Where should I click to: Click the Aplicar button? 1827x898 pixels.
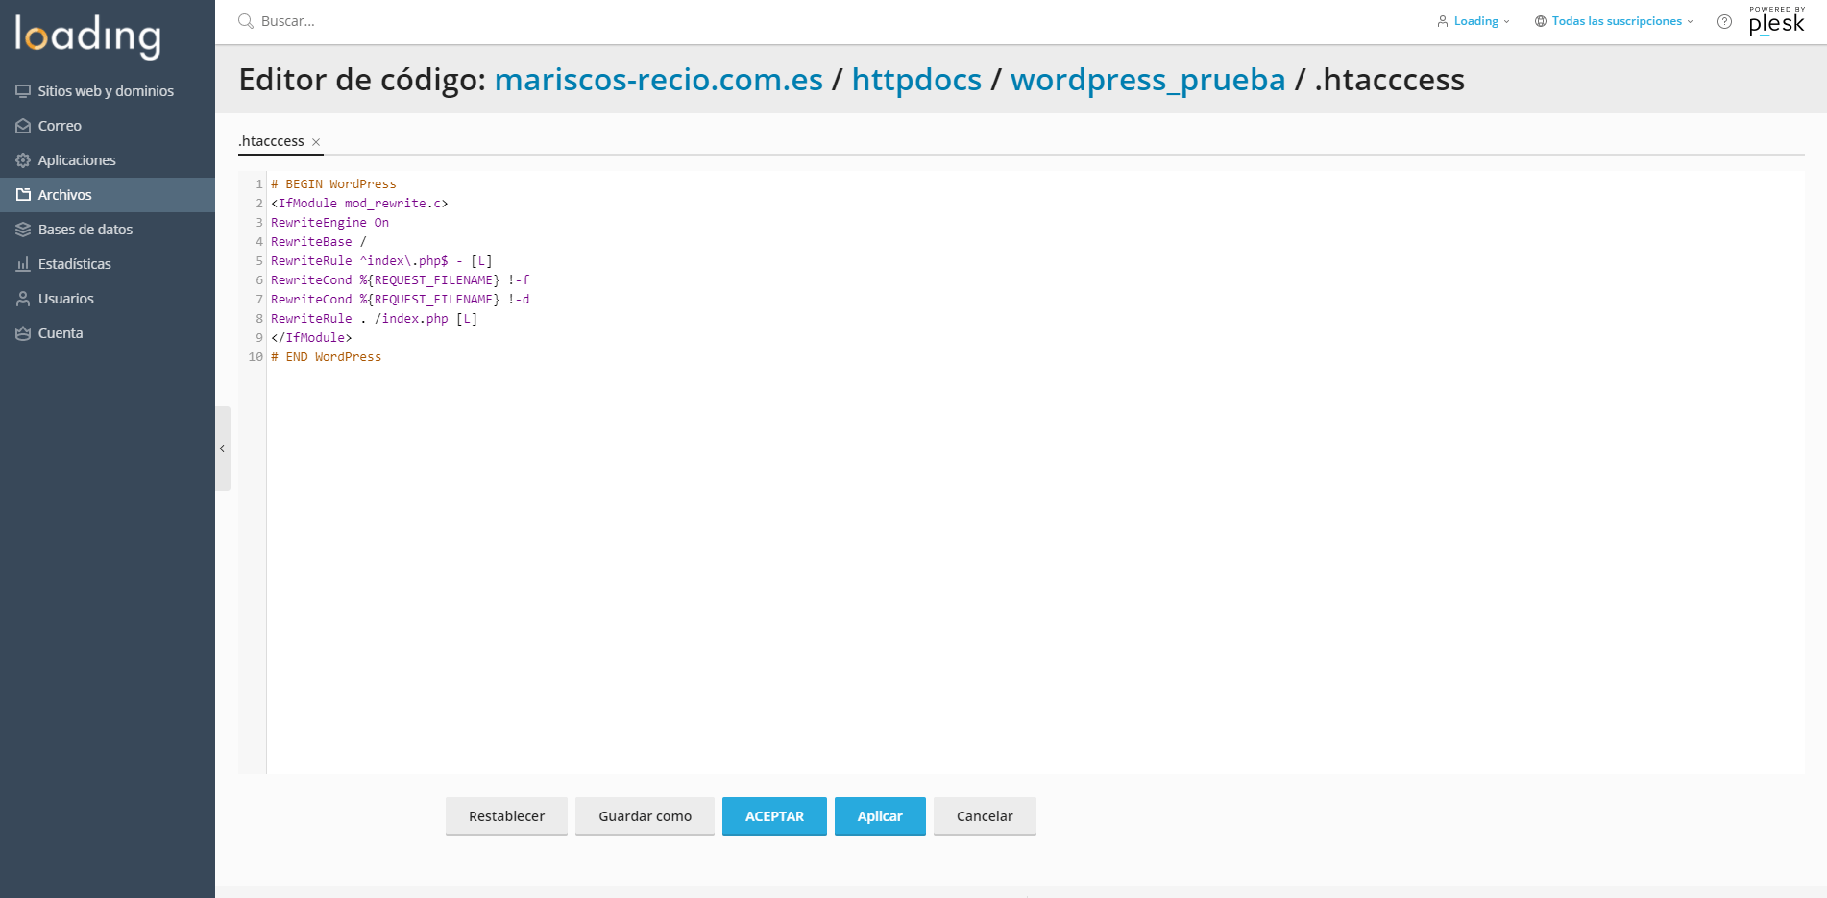tap(880, 816)
